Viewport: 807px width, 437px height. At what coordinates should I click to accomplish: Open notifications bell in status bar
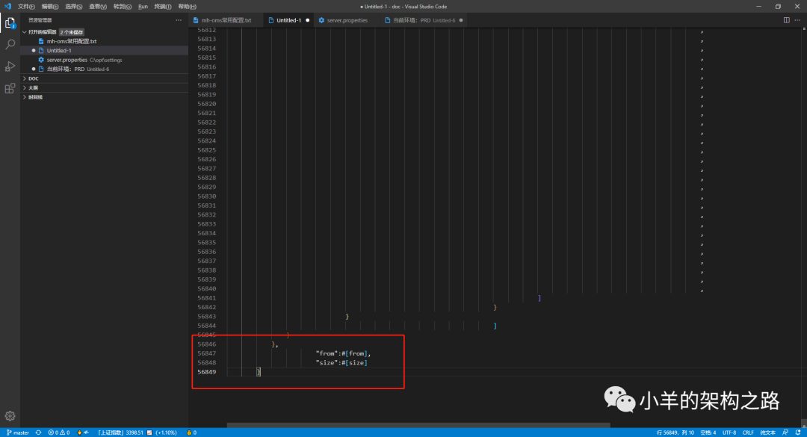point(798,433)
